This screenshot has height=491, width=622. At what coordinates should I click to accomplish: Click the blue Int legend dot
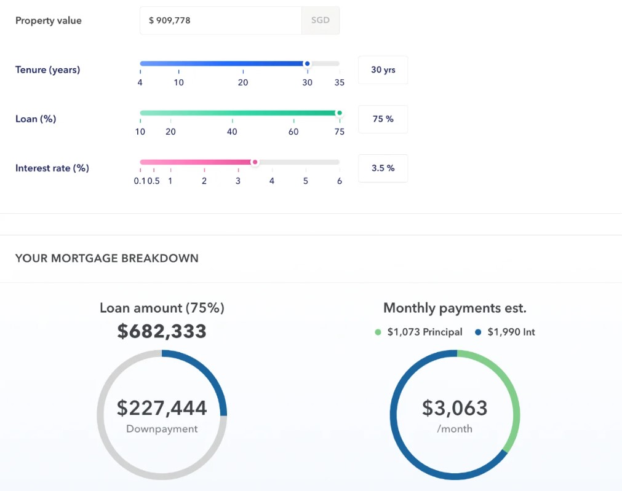478,332
